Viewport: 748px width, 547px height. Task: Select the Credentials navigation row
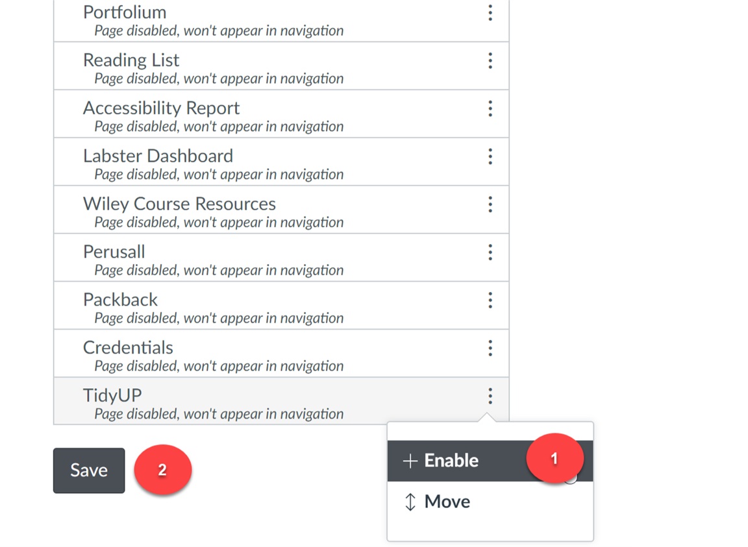(x=281, y=353)
